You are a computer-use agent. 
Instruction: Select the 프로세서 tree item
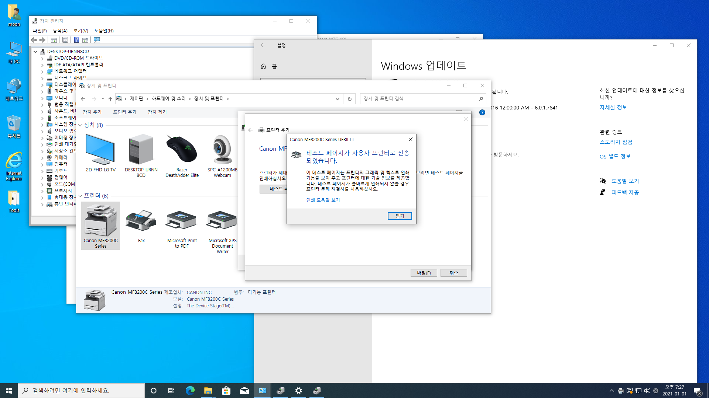point(63,191)
